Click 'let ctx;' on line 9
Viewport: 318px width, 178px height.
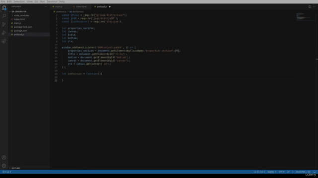68,41
